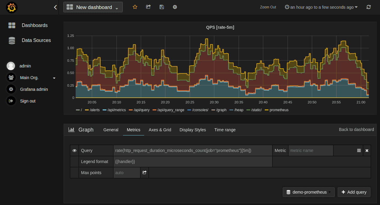Refresh the dashboard with the refresh icon
This screenshot has width=380, height=205.
click(369, 7)
